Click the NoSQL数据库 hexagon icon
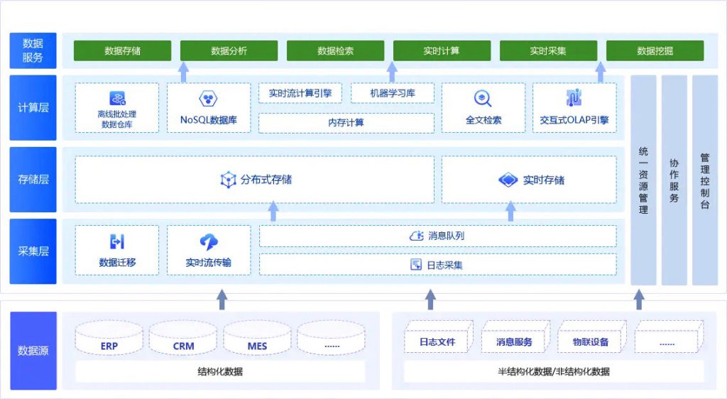This screenshot has height=399, width=727. [208, 99]
